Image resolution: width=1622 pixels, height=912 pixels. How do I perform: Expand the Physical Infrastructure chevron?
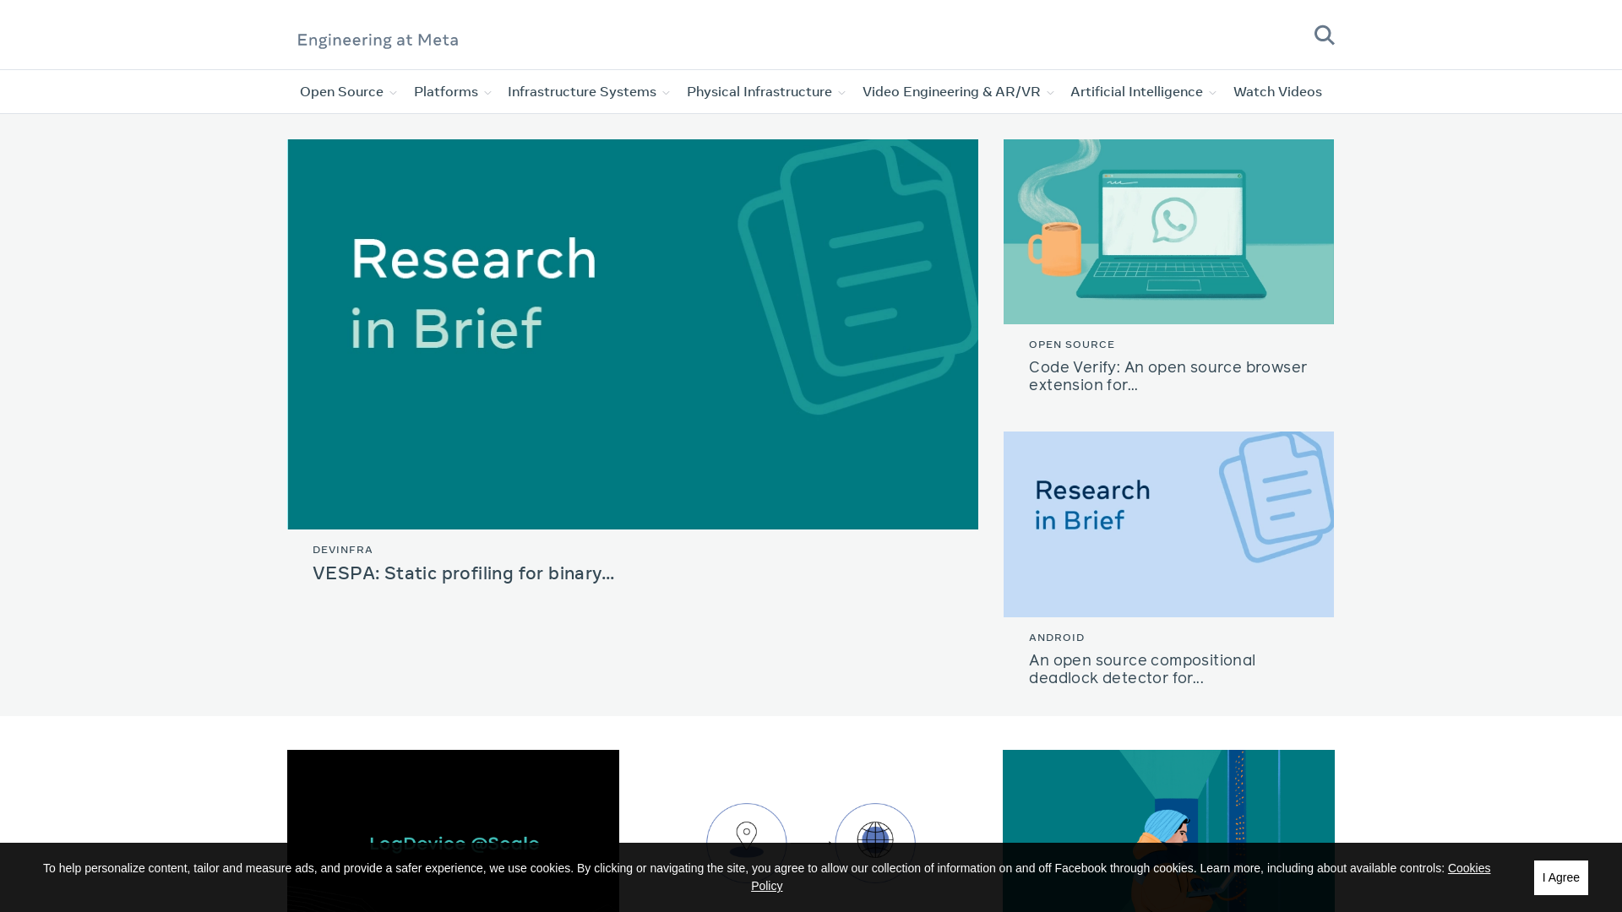pyautogui.click(x=841, y=93)
